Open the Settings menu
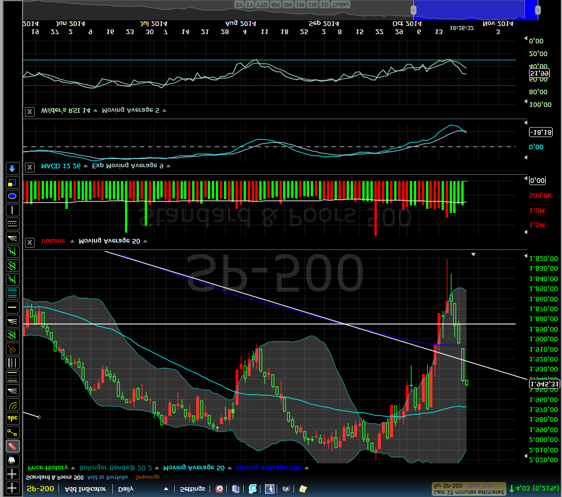 click(192, 489)
